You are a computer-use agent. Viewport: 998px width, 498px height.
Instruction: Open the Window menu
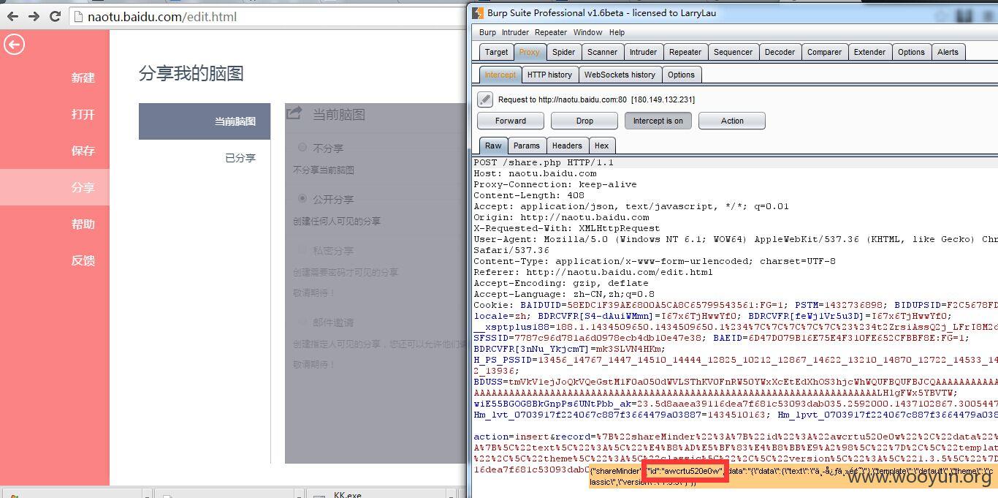pyautogui.click(x=587, y=32)
